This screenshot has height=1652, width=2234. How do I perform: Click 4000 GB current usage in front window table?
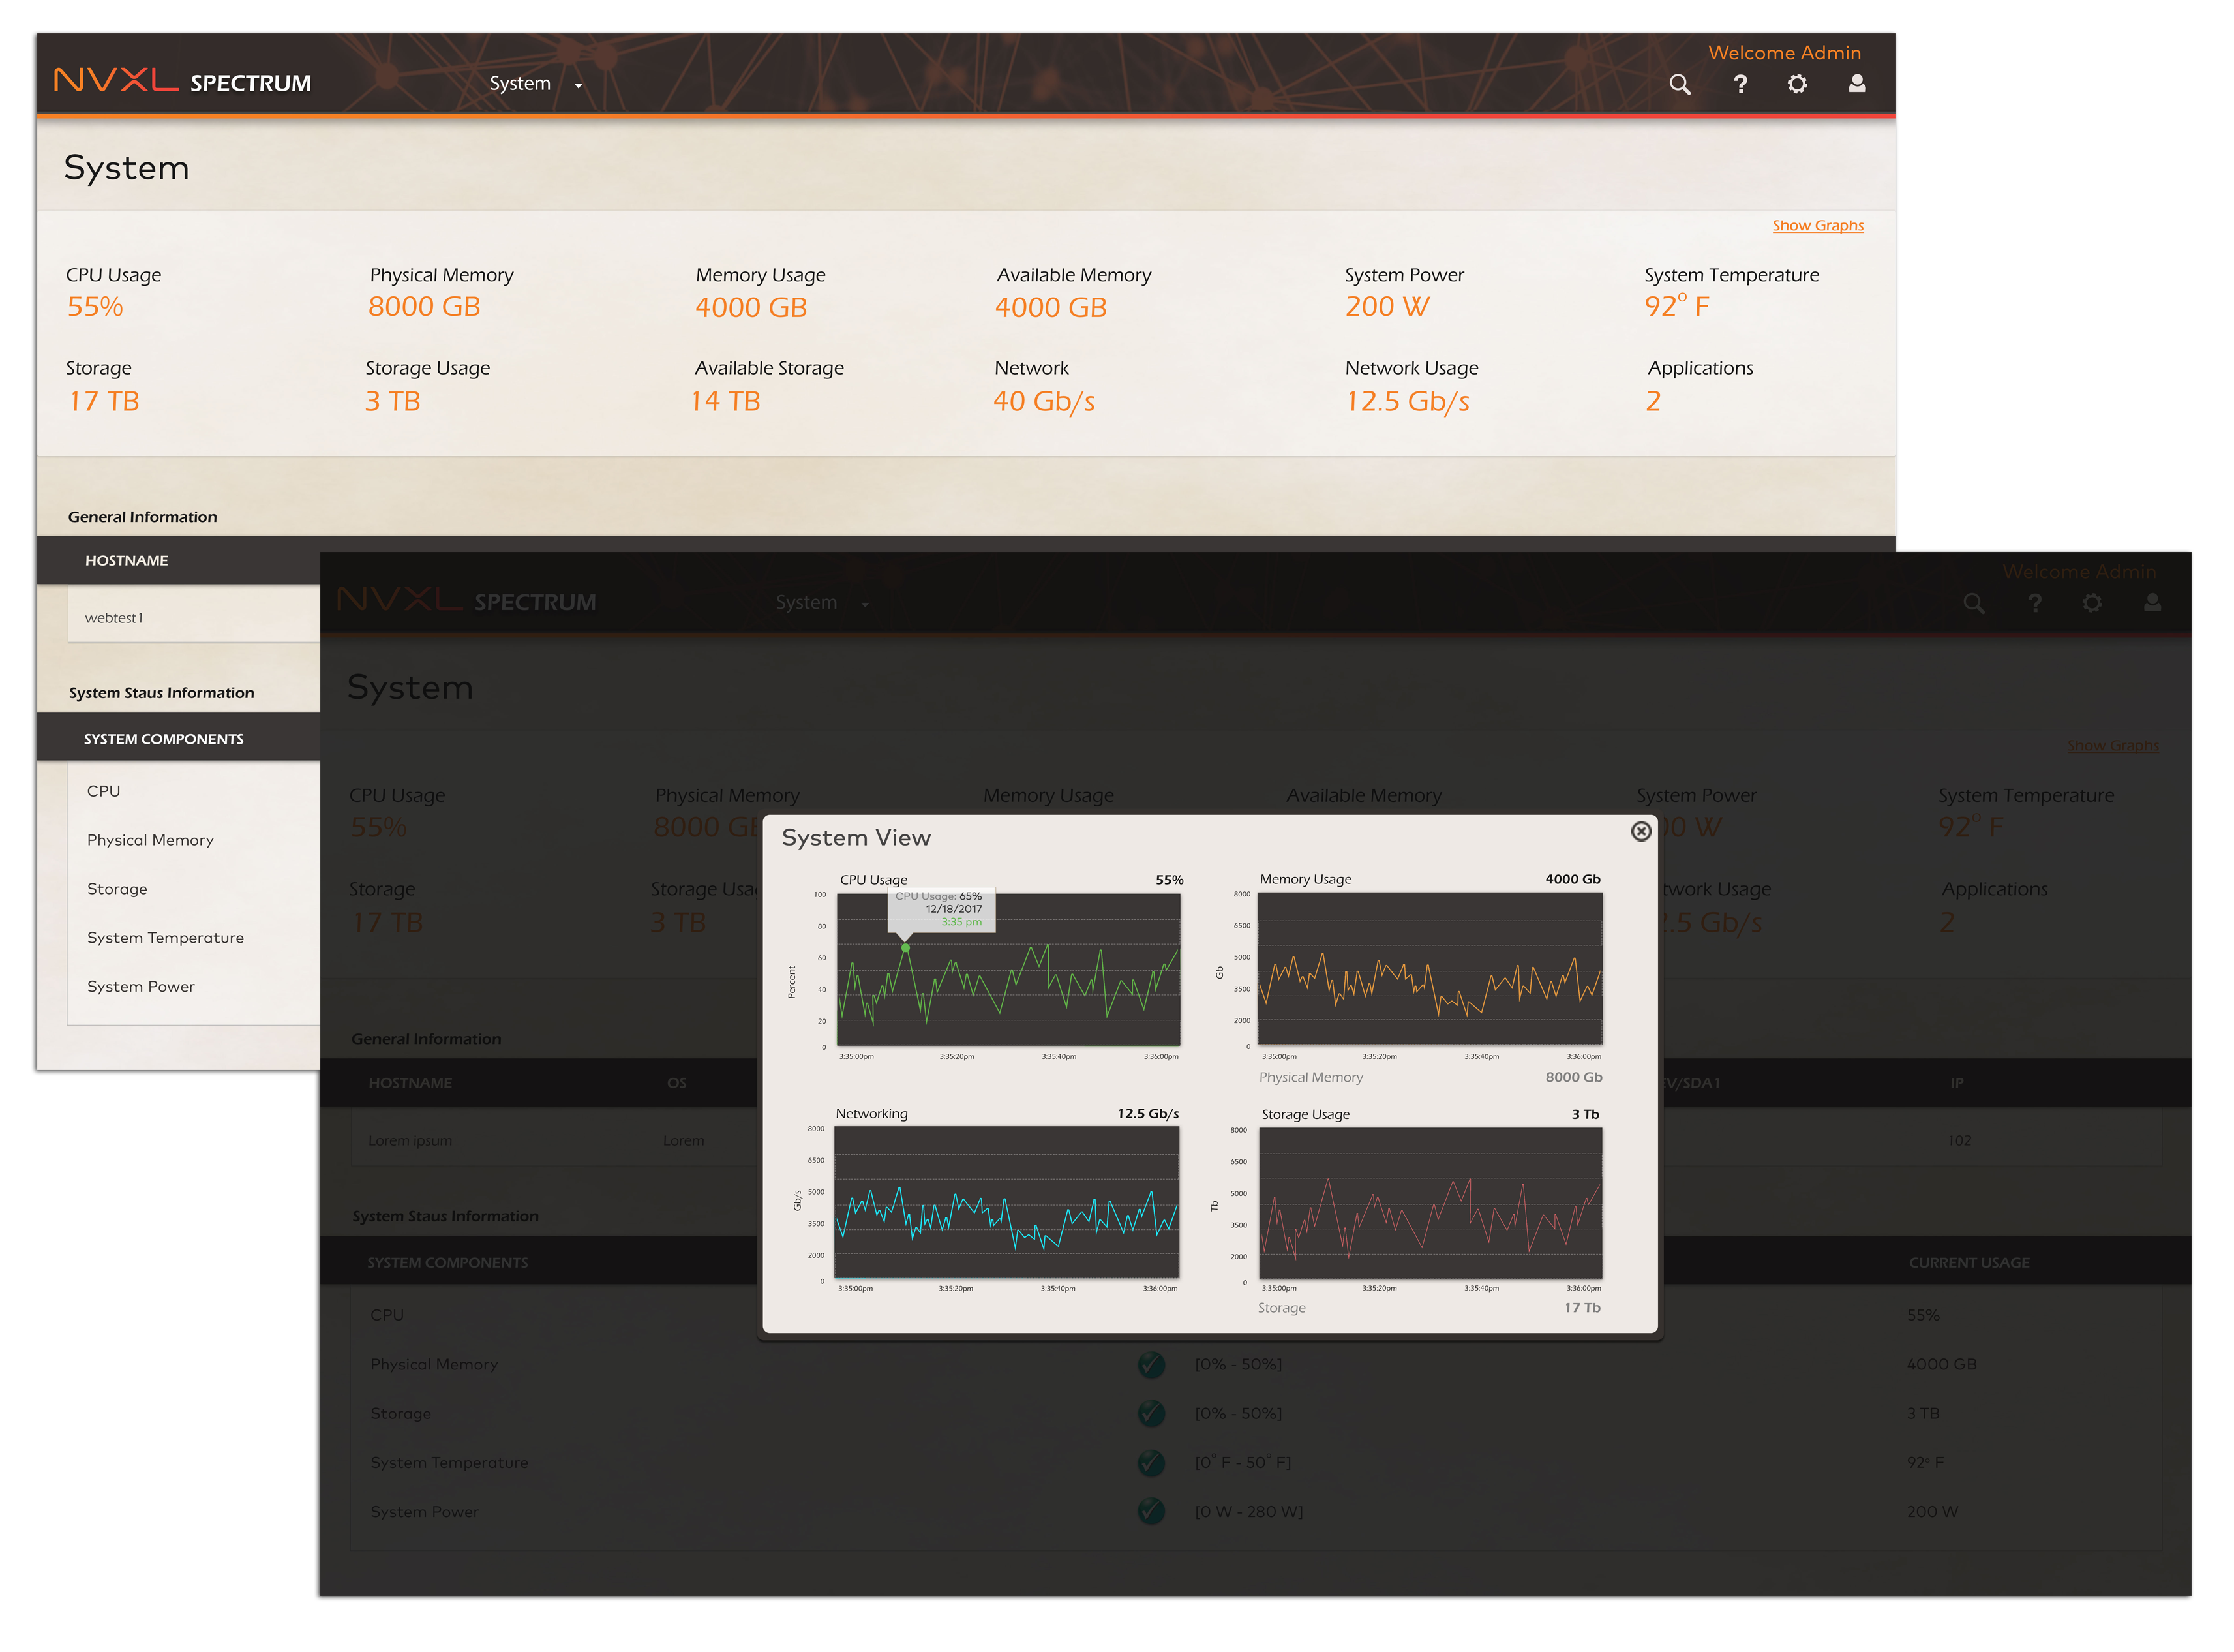pos(1941,1364)
